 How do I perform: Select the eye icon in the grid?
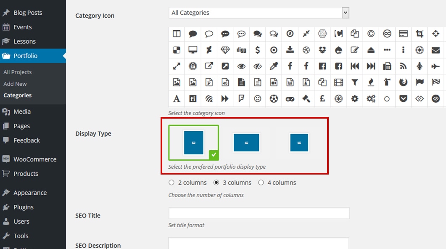pos(241,66)
